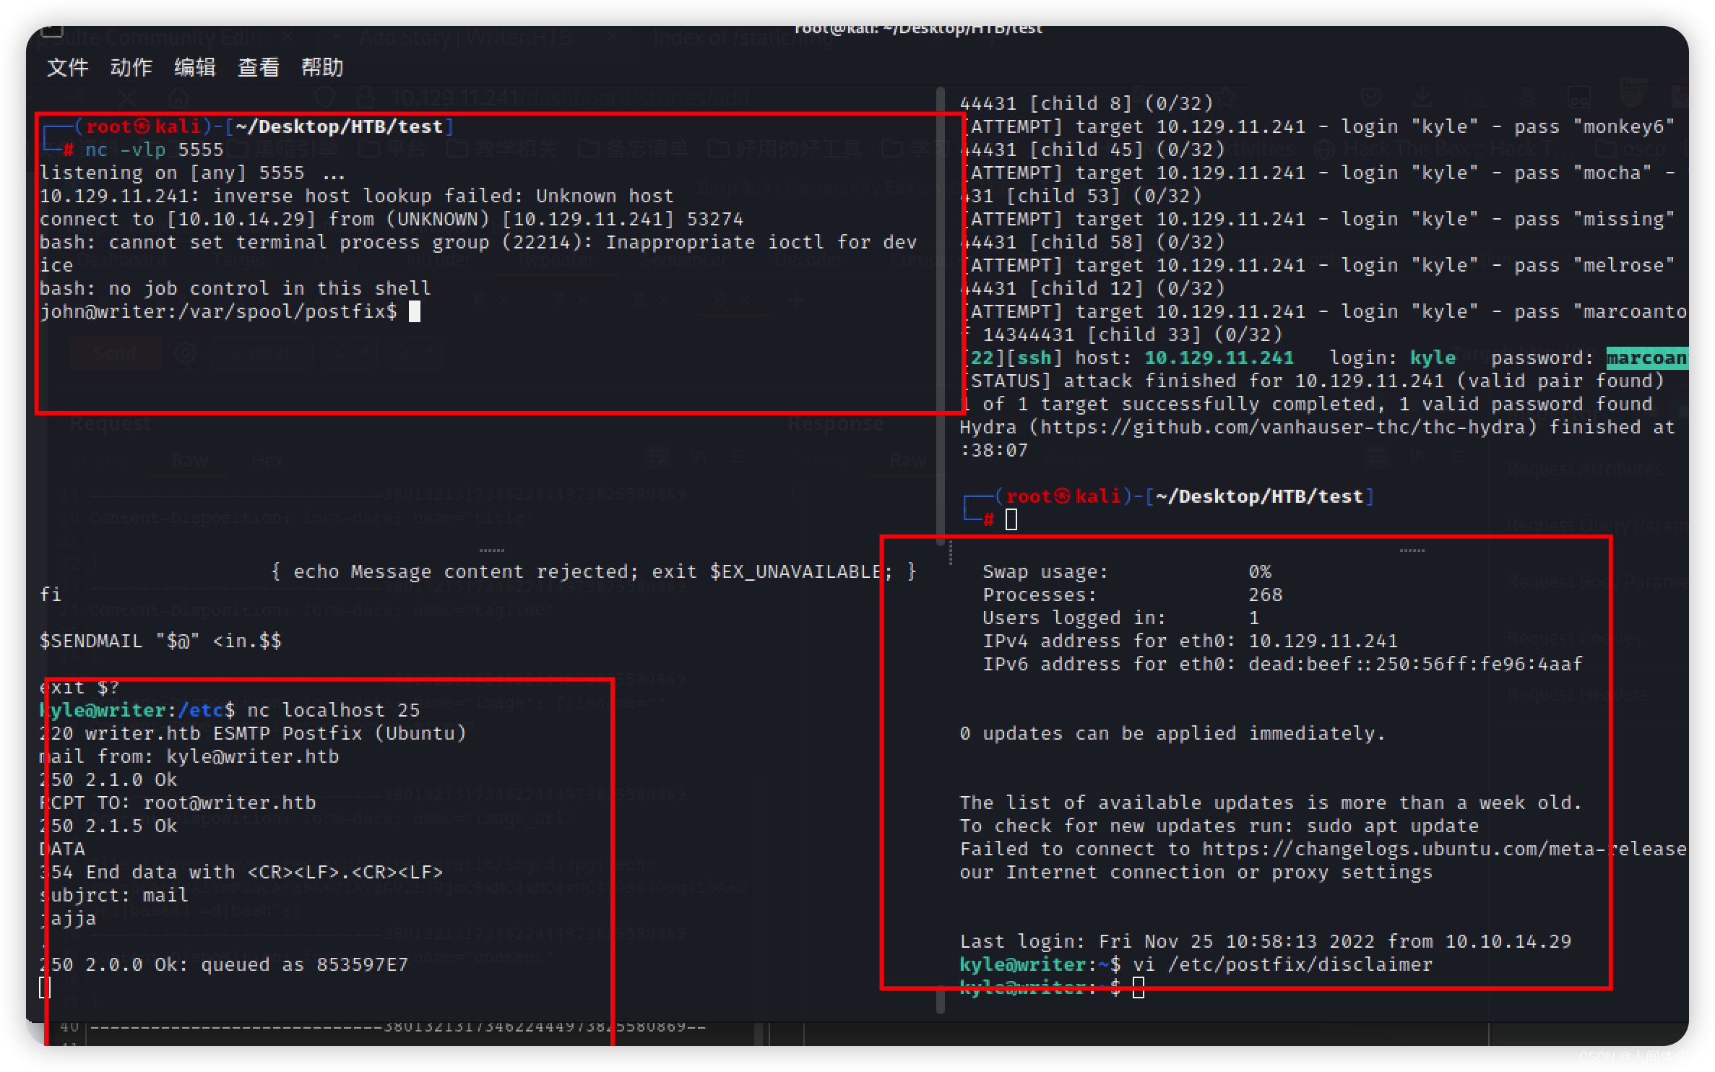Click the 'IPv4 address for eth0' row
This screenshot has width=1715, height=1072.
[x=1190, y=641]
